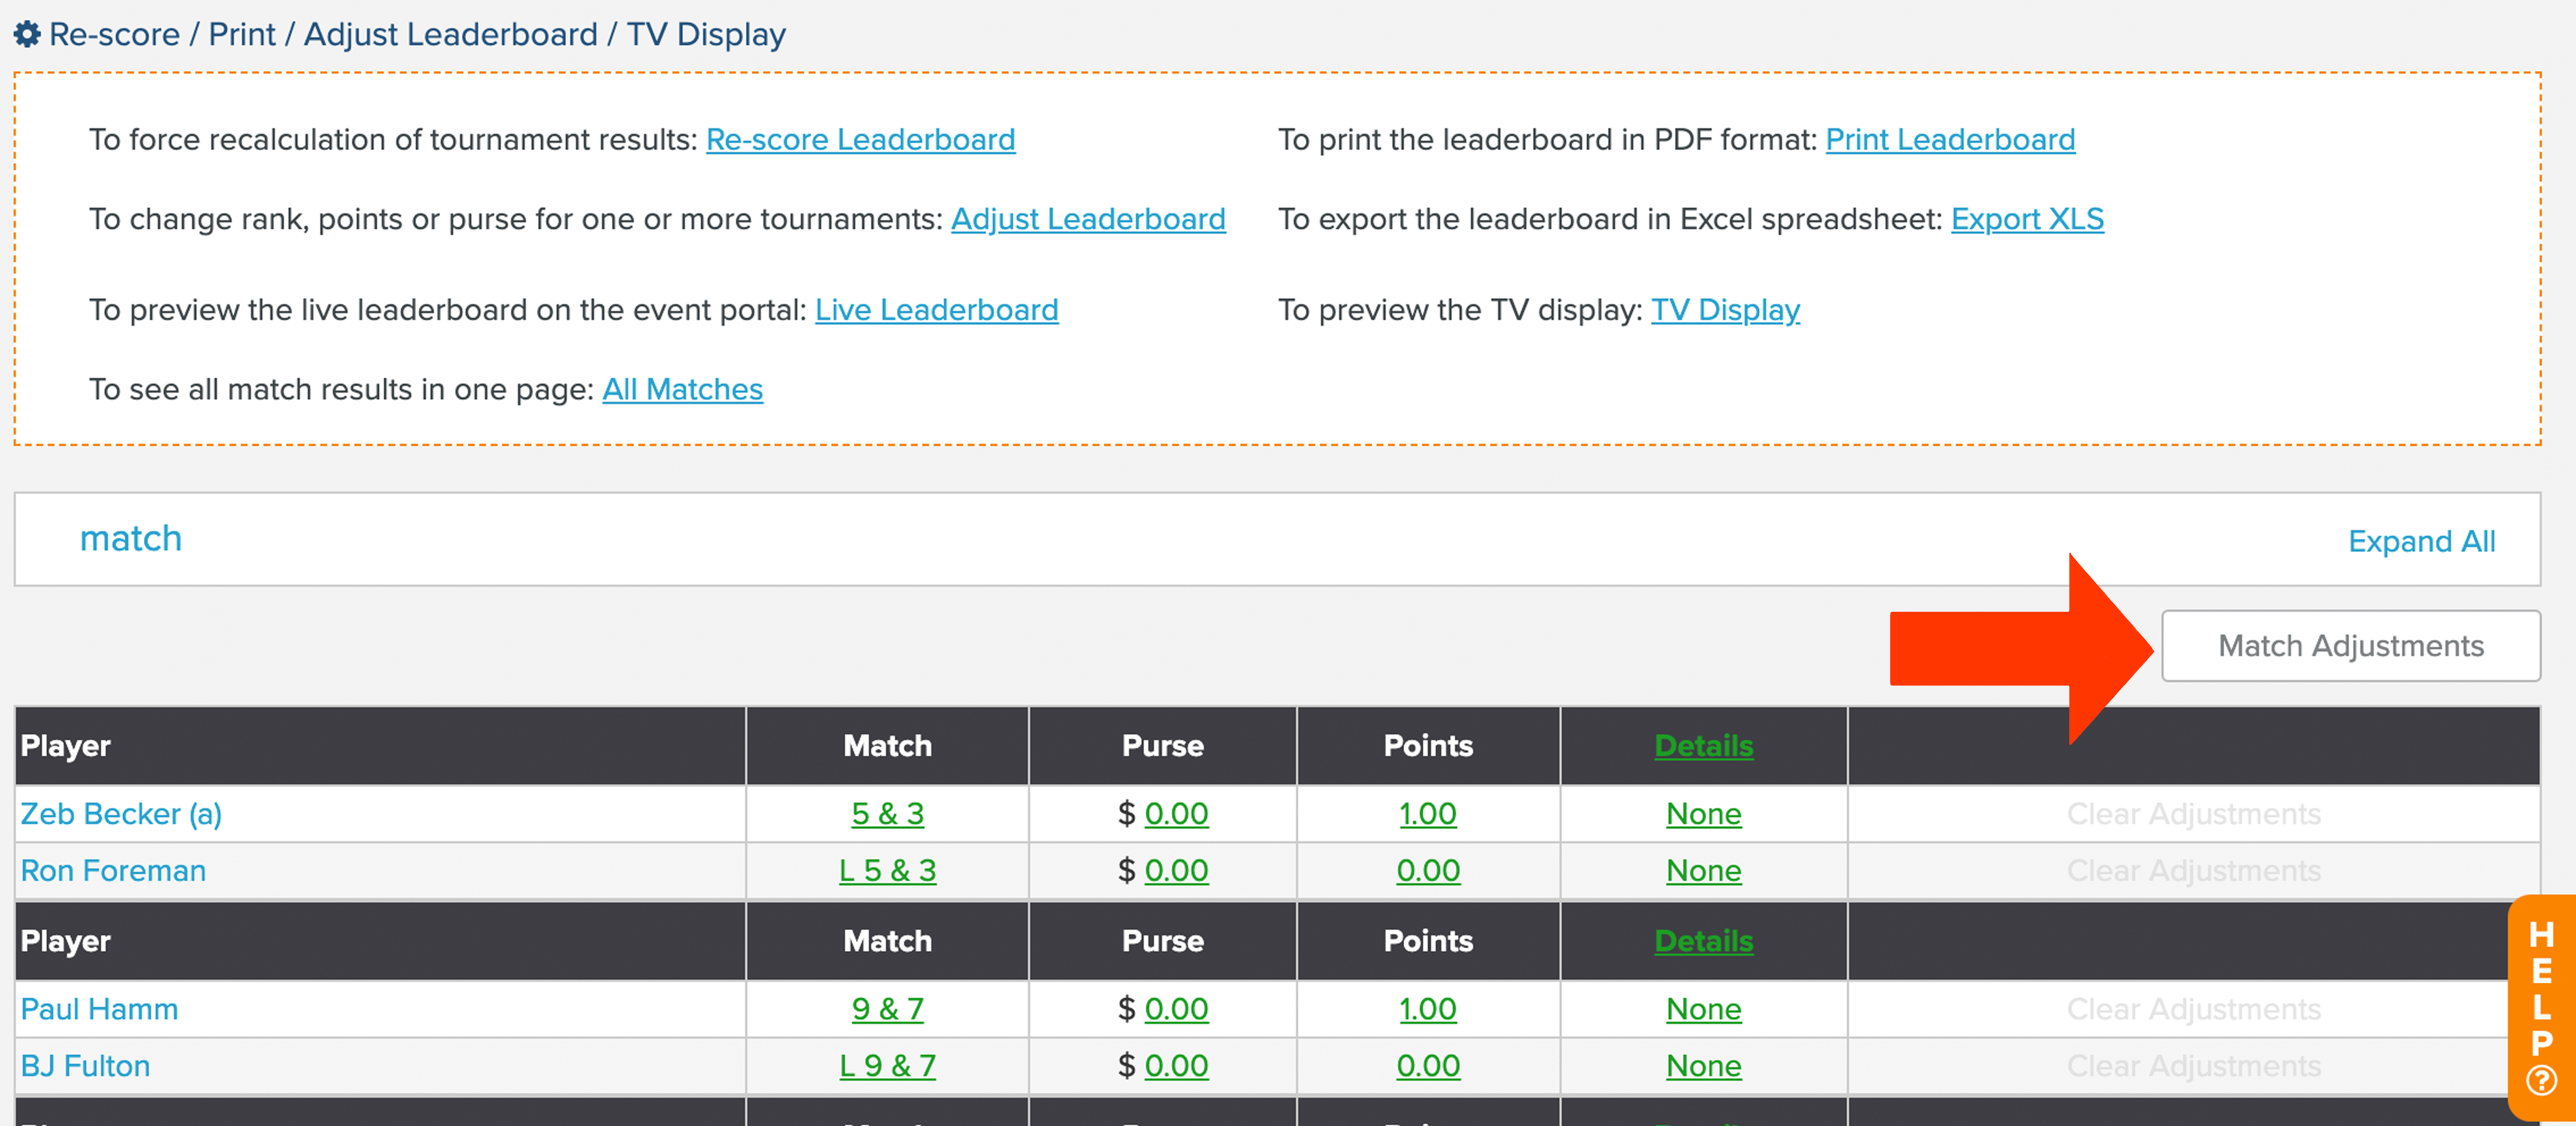This screenshot has height=1126, width=2576.
Task: Open Paul Hamm's None details link
Action: [x=1703, y=1009]
